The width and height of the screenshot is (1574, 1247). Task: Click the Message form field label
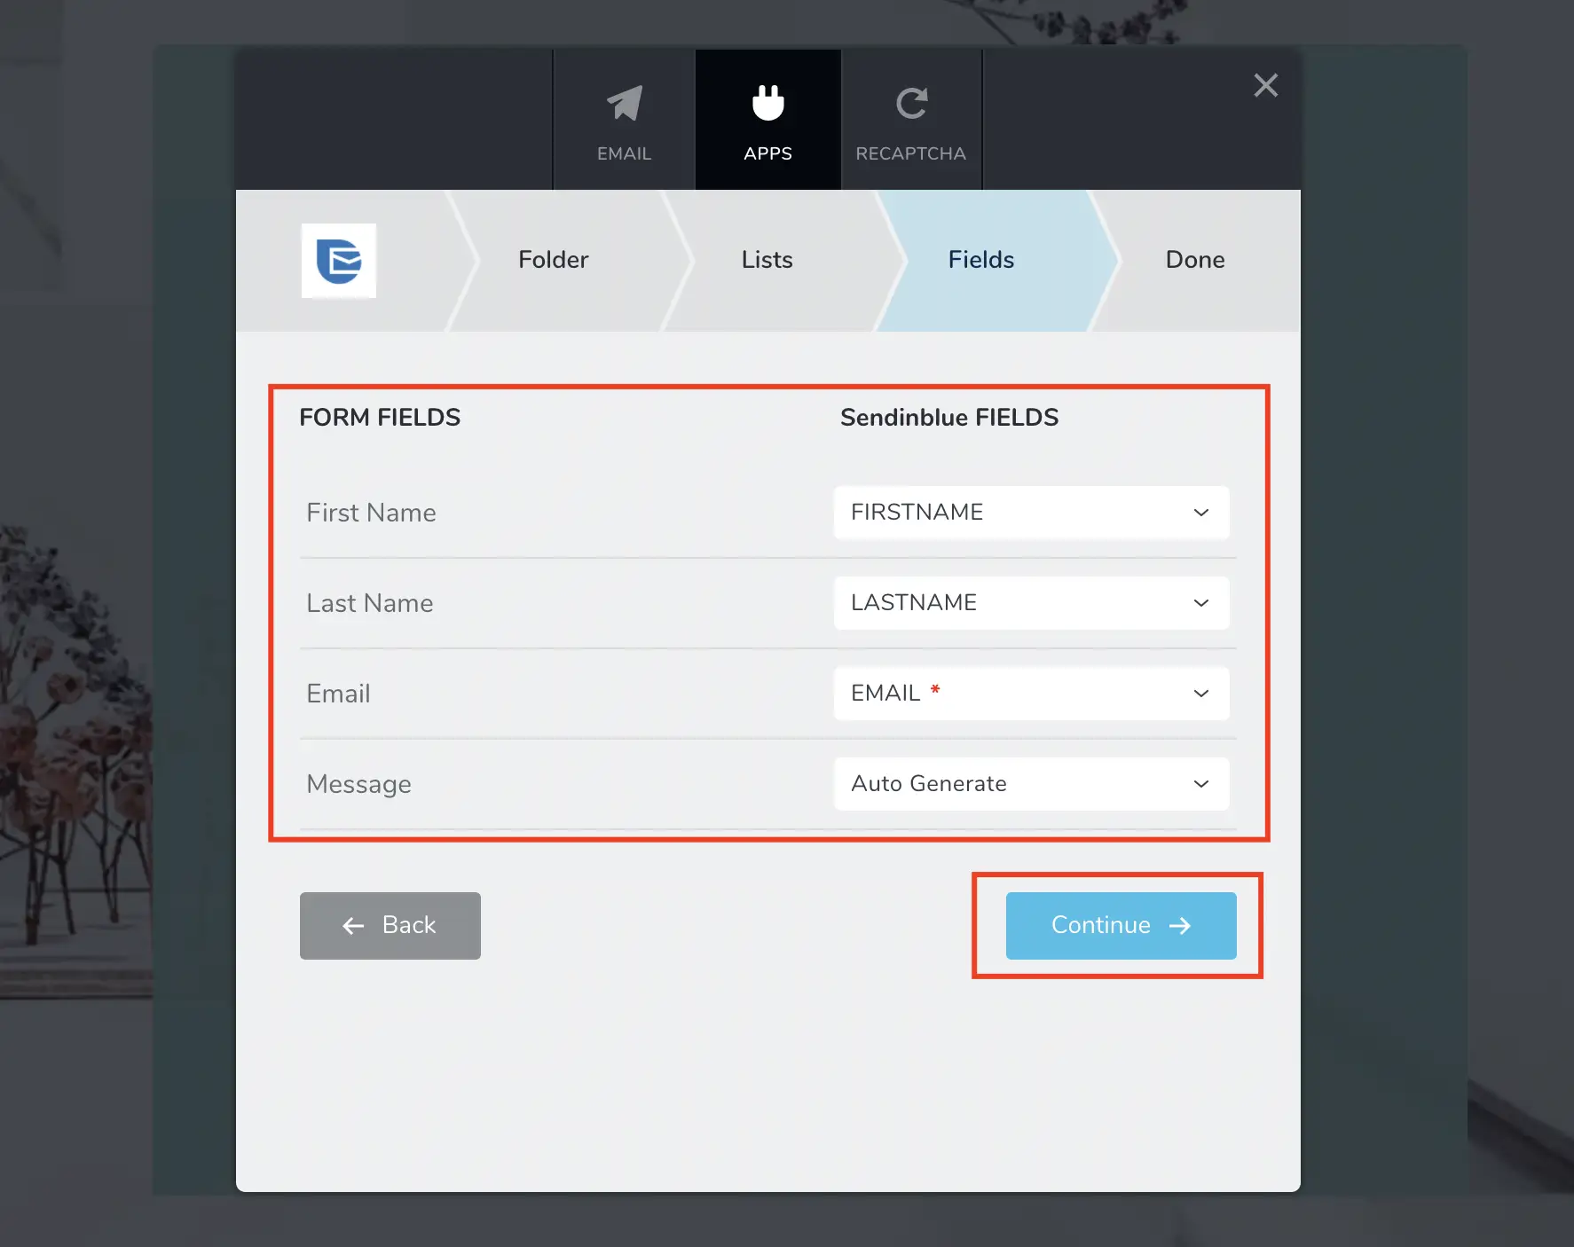point(358,784)
